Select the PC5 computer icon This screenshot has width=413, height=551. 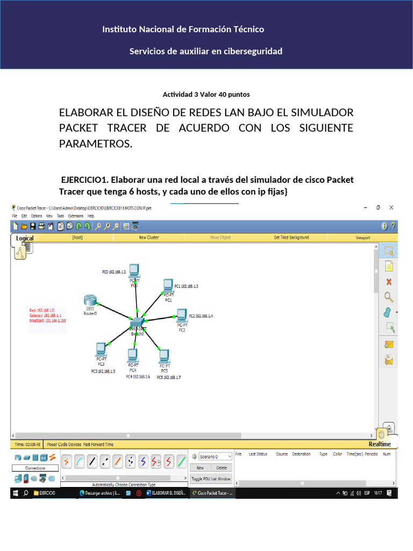(x=164, y=356)
